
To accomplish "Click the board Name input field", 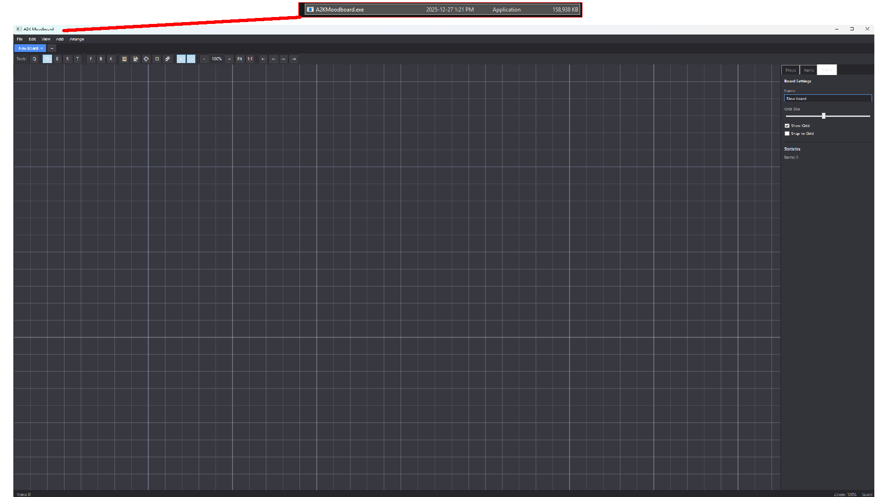I will pyautogui.click(x=827, y=98).
